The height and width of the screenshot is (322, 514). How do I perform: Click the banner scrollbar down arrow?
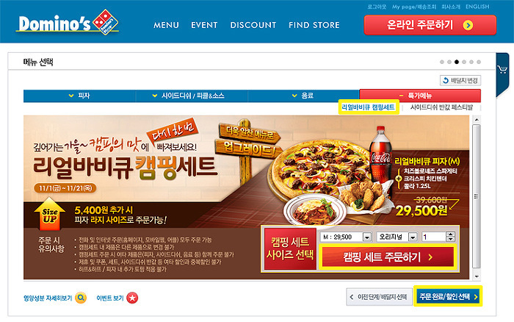pos(477,276)
